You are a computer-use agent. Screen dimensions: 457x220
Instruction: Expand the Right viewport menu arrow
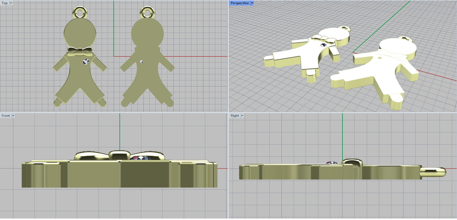(x=242, y=116)
